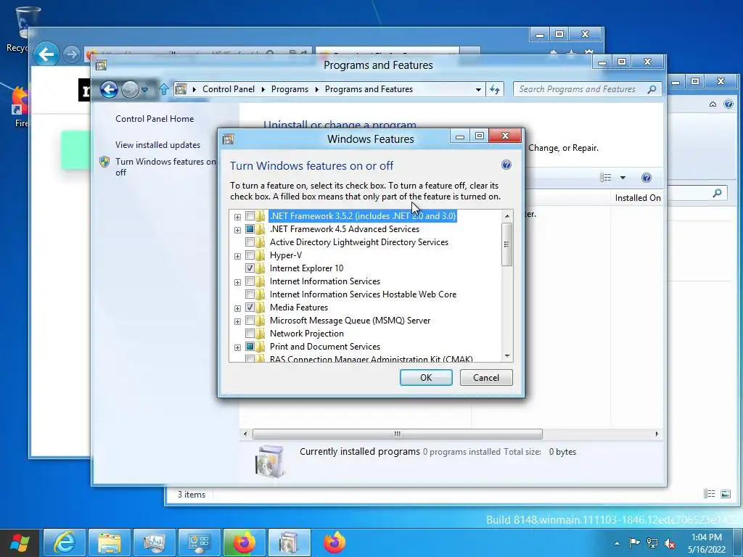Click the muted volume tray icon

pos(670,542)
